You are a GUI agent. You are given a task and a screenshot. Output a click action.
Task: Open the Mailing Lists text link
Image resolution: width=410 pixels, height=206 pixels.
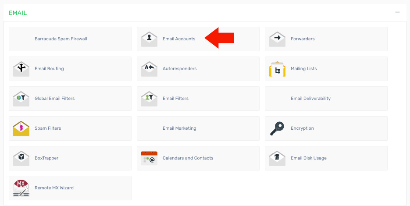click(x=303, y=69)
